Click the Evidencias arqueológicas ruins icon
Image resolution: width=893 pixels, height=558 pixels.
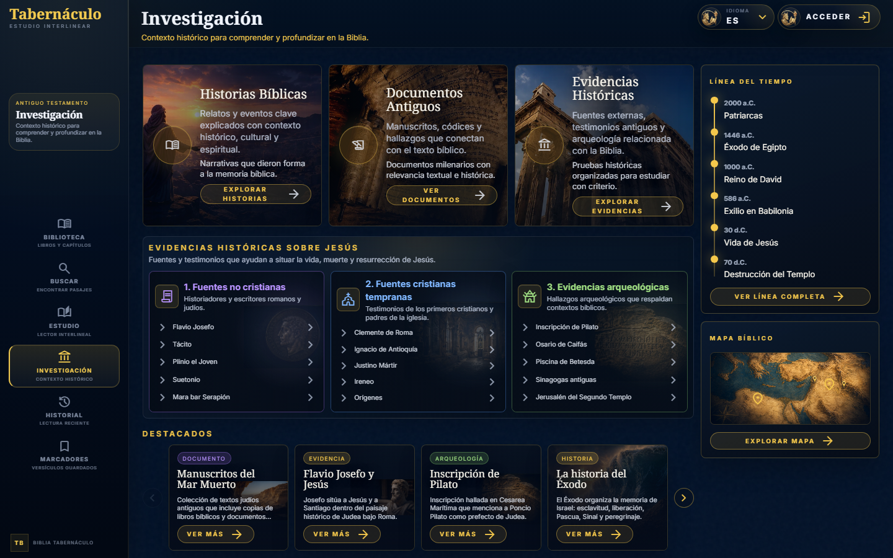530,296
